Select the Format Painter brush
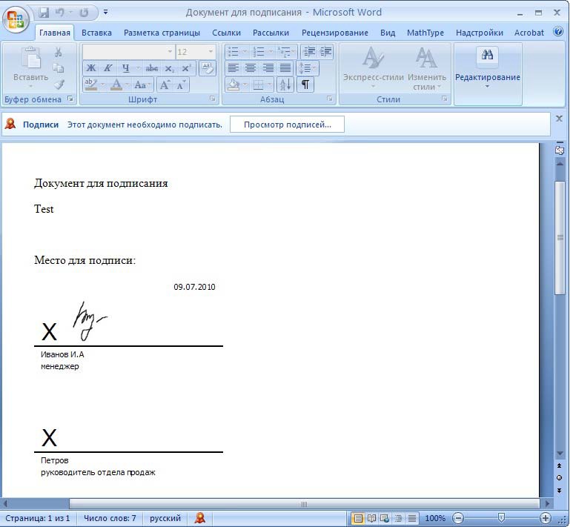The image size is (573, 527). point(59,84)
